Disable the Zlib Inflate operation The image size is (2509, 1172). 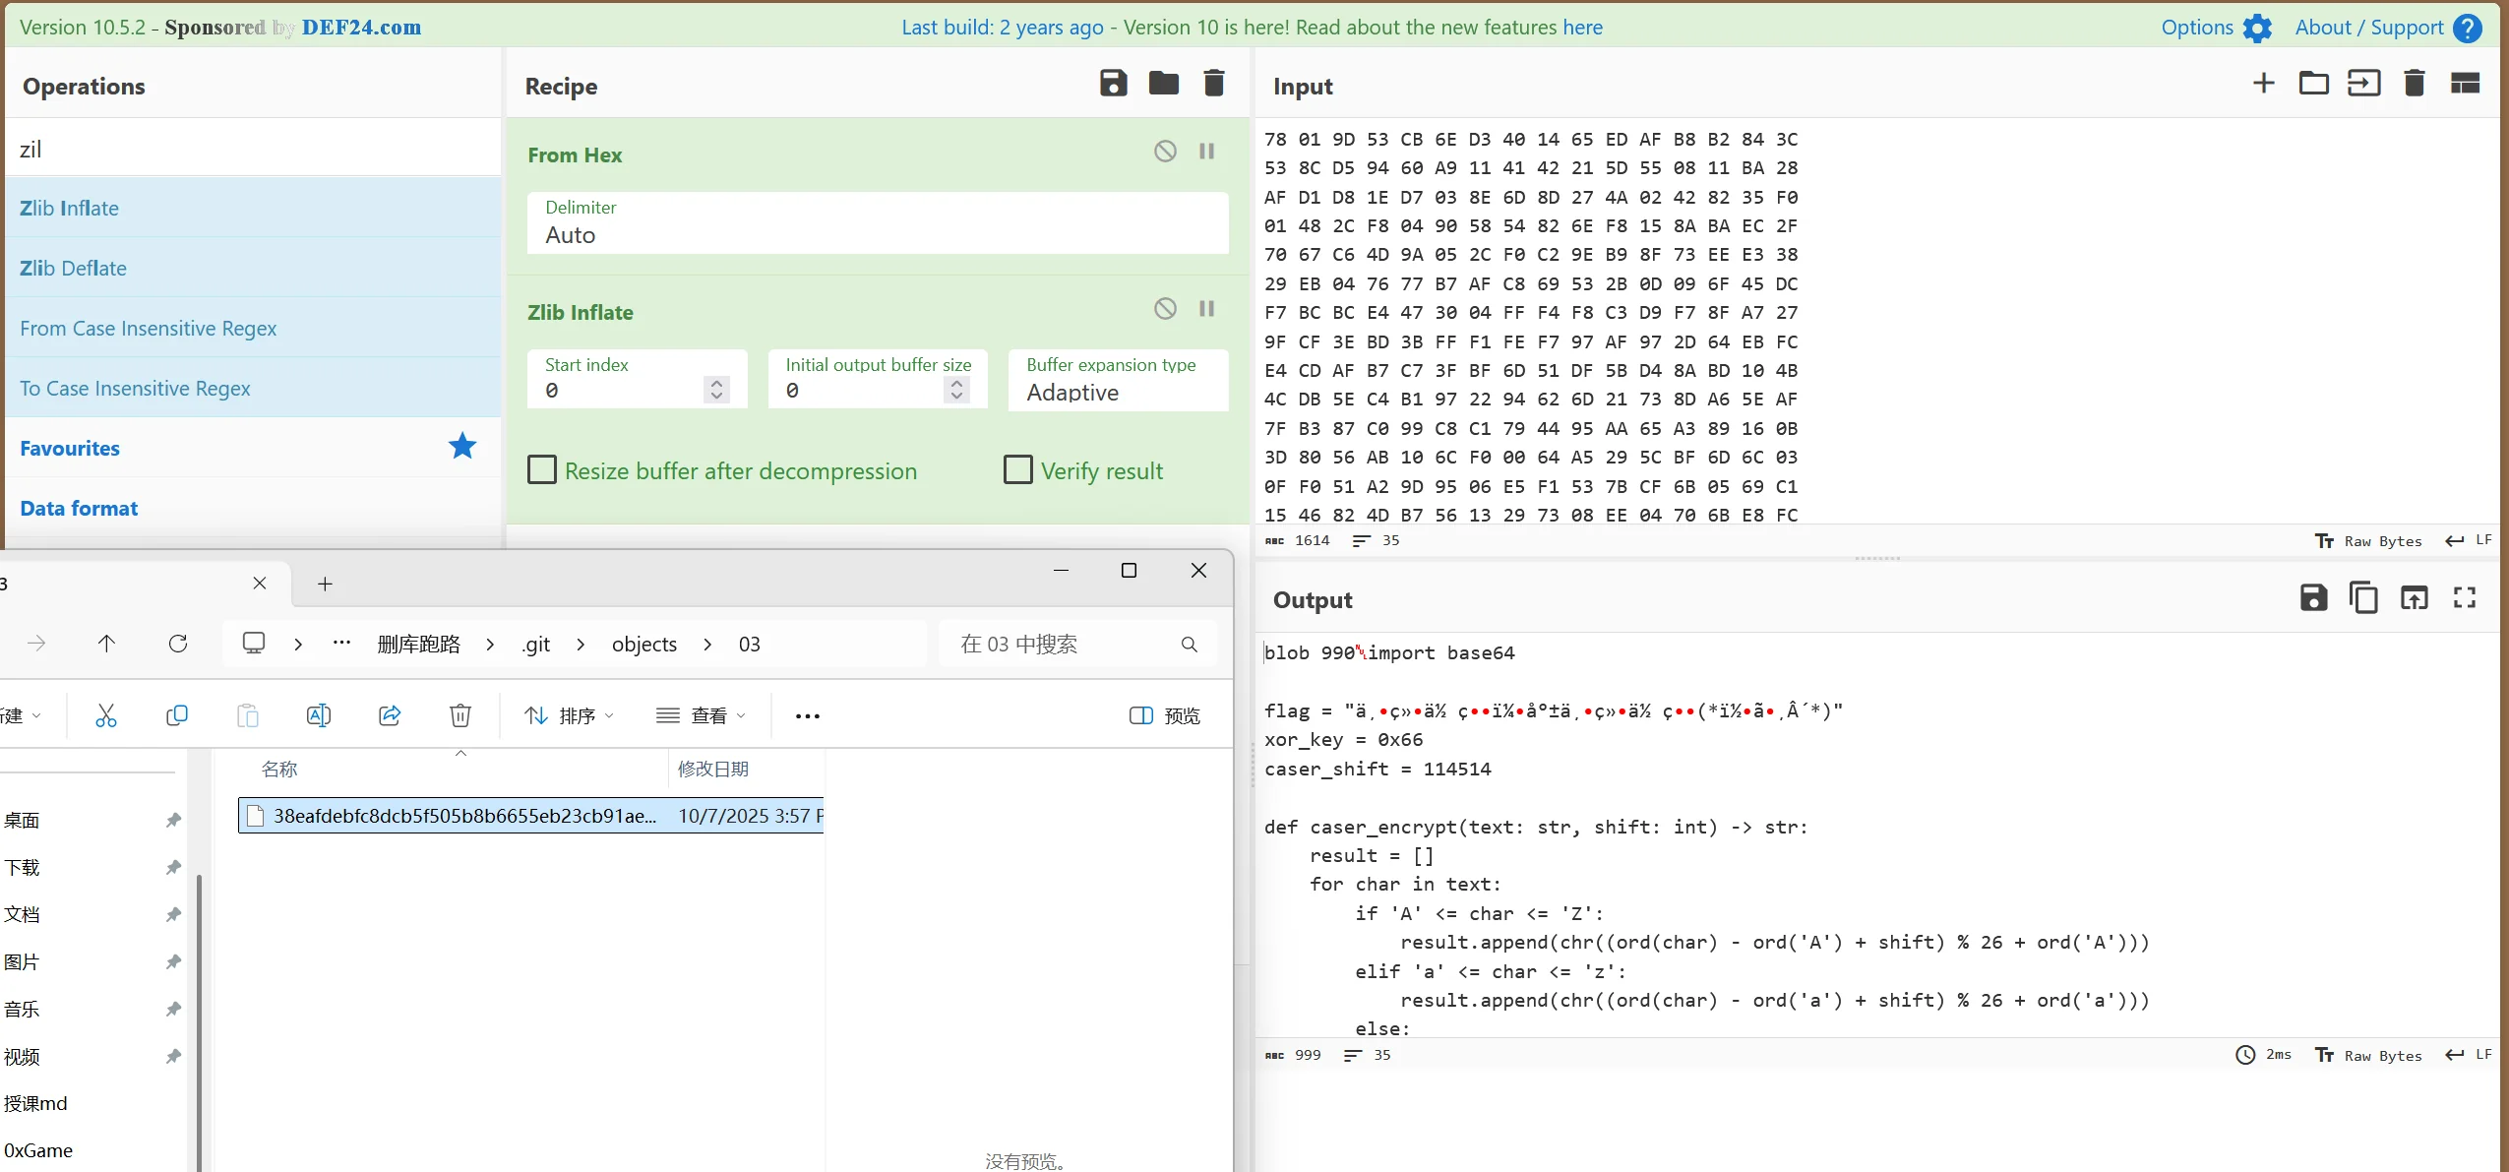pyautogui.click(x=1165, y=309)
